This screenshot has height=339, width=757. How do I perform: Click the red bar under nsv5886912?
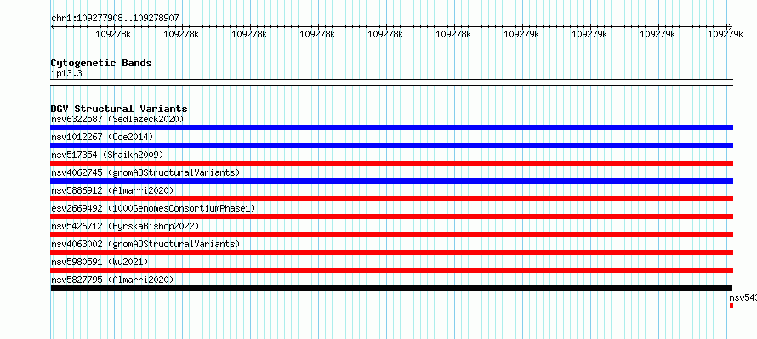point(392,199)
